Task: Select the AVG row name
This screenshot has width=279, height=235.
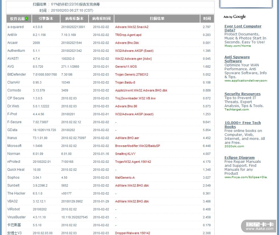Action: click(11, 67)
